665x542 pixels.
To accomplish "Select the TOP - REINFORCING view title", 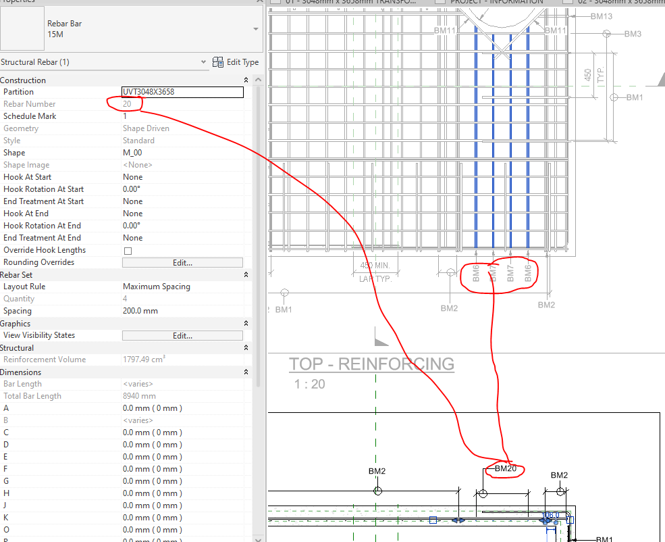I will click(x=371, y=364).
